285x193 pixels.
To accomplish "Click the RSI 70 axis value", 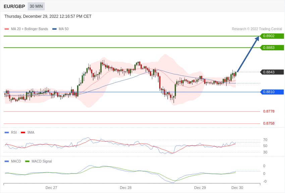I will coord(265,140).
